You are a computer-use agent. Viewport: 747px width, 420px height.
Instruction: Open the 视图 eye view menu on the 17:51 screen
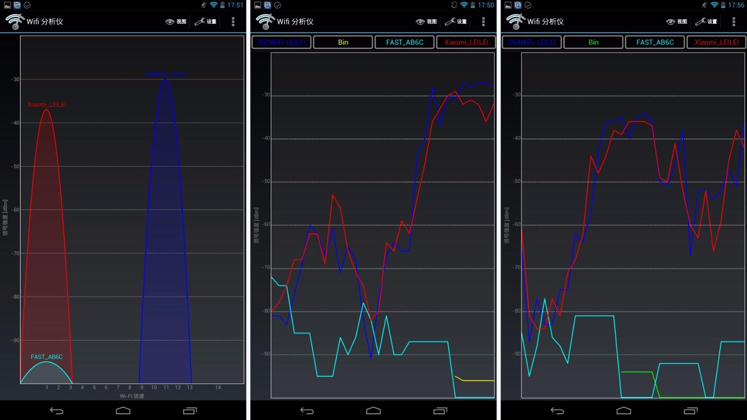pos(176,21)
